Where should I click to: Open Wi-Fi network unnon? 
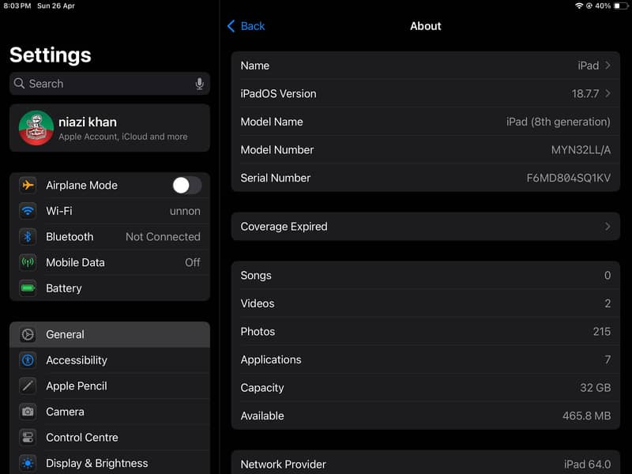click(x=110, y=211)
